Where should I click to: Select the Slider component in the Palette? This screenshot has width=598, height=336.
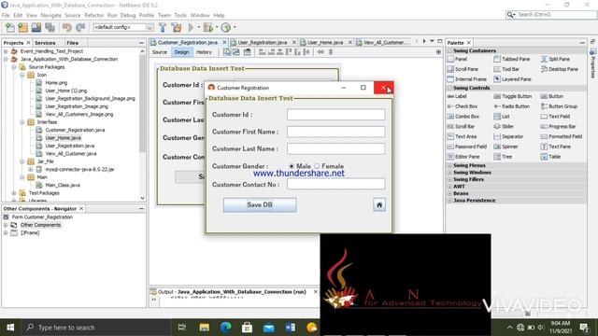pos(504,127)
